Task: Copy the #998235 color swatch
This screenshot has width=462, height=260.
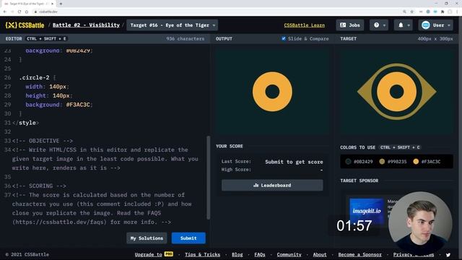Action: click(393, 162)
